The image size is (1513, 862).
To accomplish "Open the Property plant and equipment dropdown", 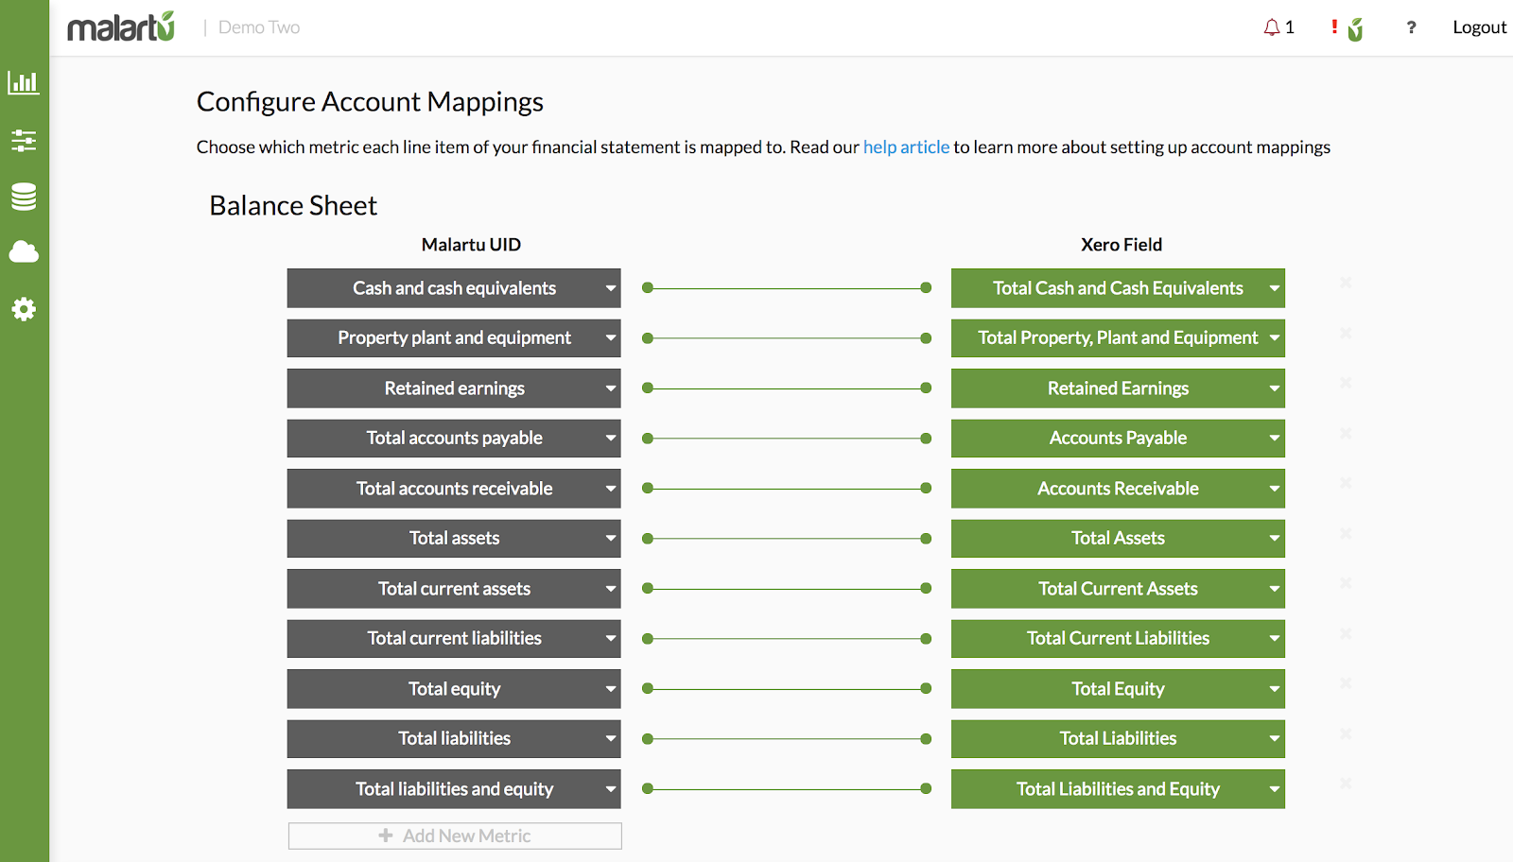I will pyautogui.click(x=454, y=338).
